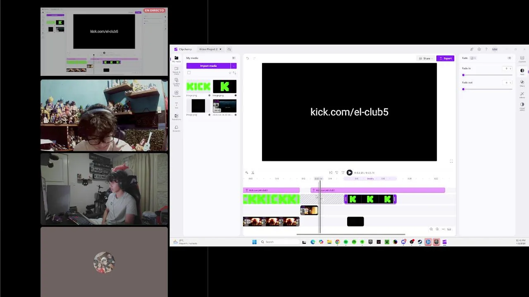Edit the Fade in seconds value
The width and height of the screenshot is (529, 297).
pyautogui.click(x=507, y=68)
